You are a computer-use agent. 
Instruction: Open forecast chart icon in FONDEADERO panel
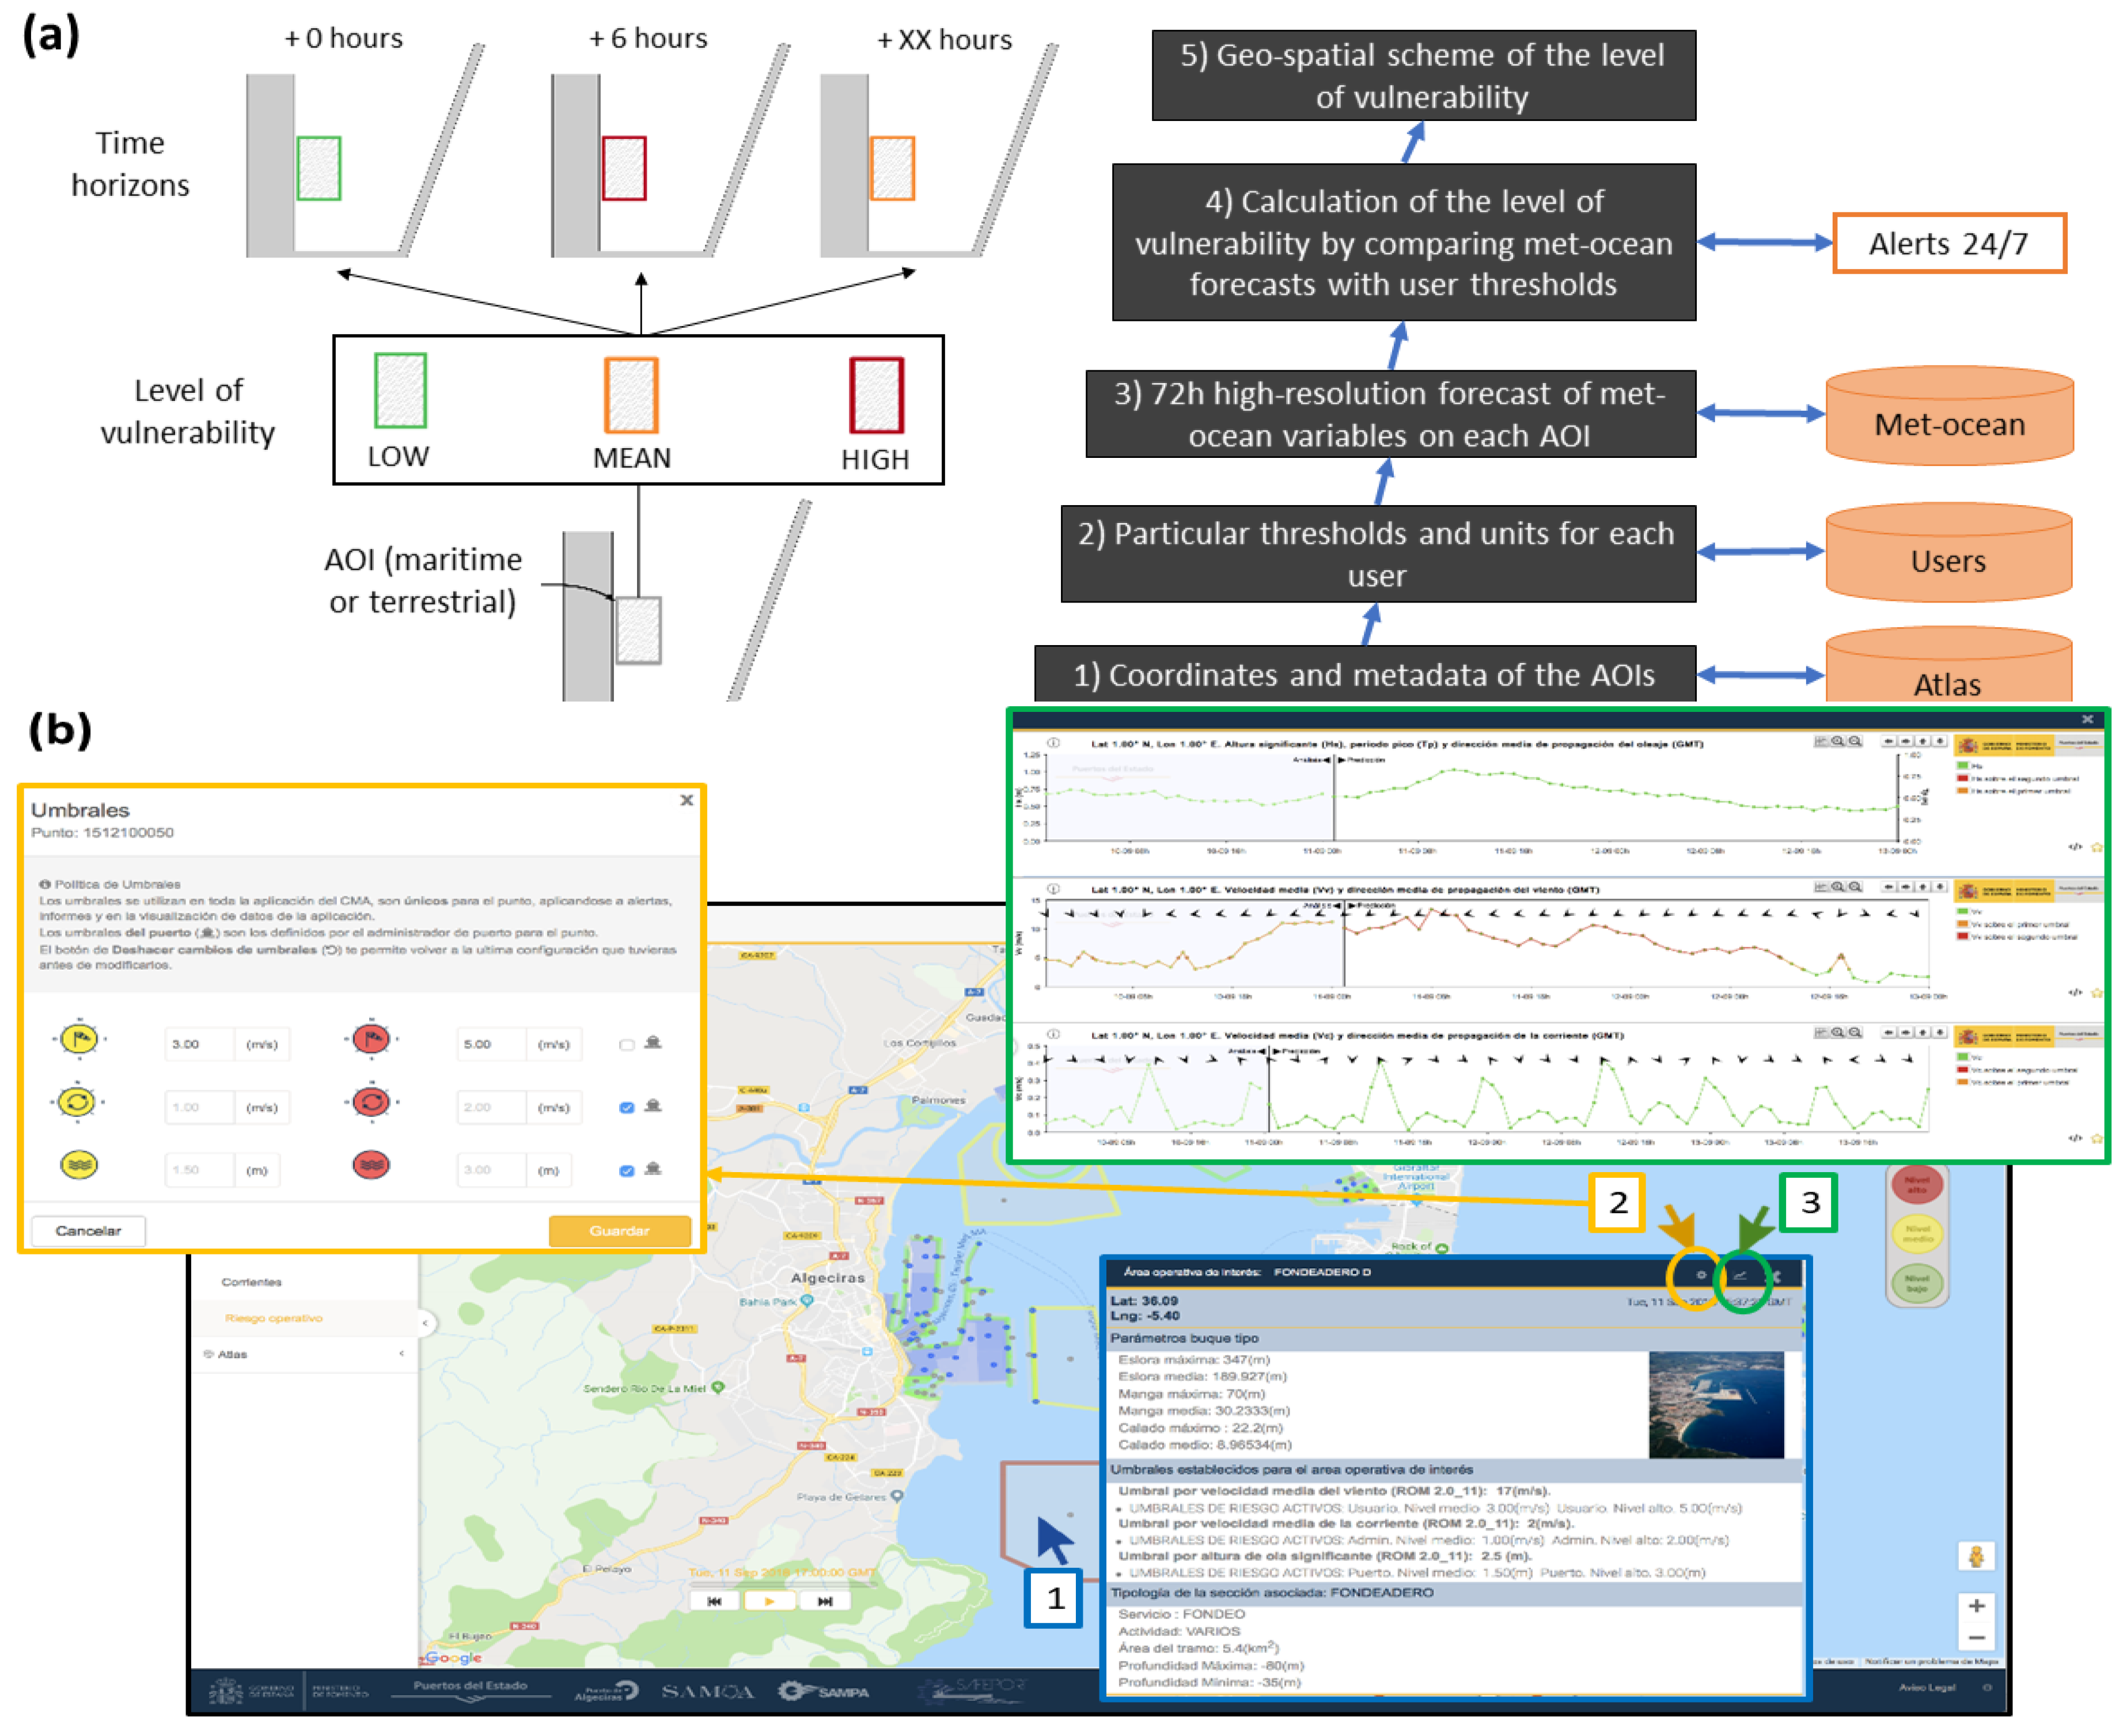1741,1275
